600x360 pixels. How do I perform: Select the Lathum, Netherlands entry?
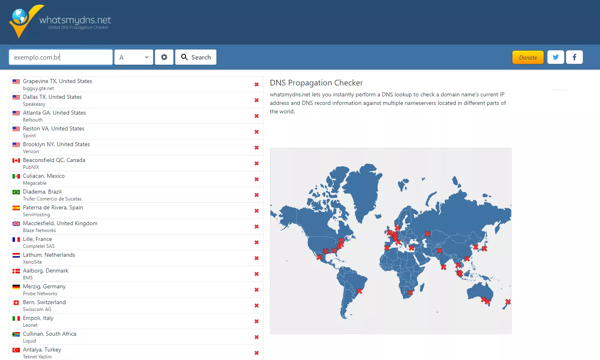click(136, 258)
